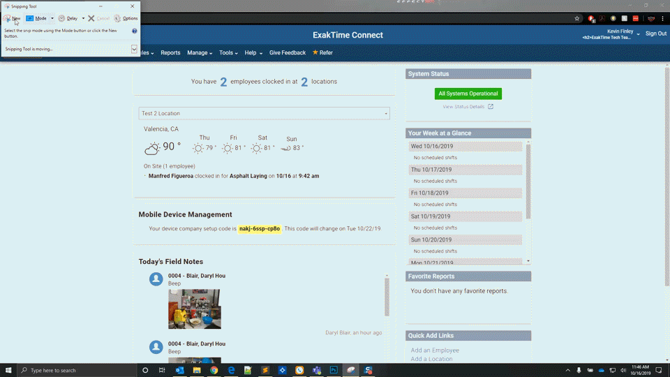Expand the chevron beside 'Snipping Tool is moving'
Screen dimensions: 670x377
tap(134, 49)
